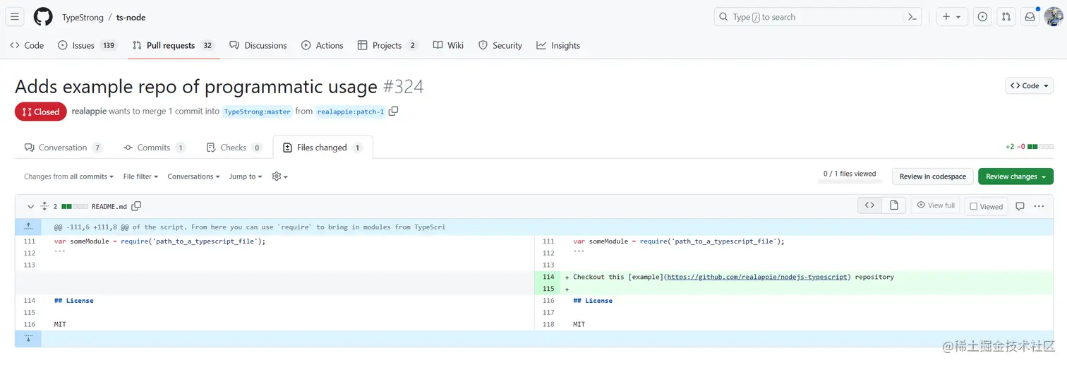Click the files viewed progress bar
Screen dimensions: 1067x365
click(850, 181)
